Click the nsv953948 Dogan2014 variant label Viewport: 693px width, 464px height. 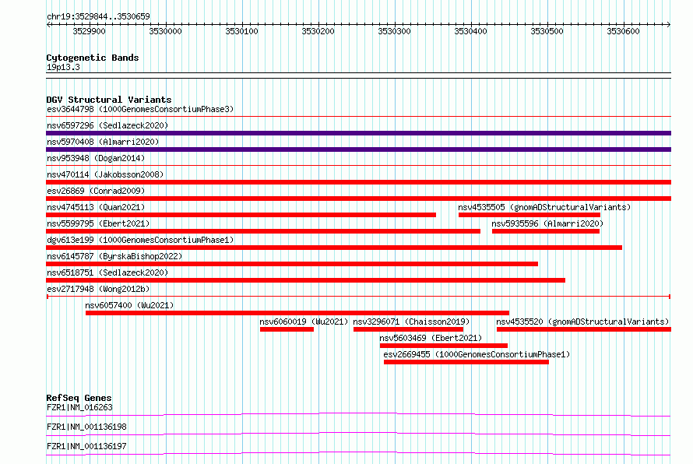[96, 158]
